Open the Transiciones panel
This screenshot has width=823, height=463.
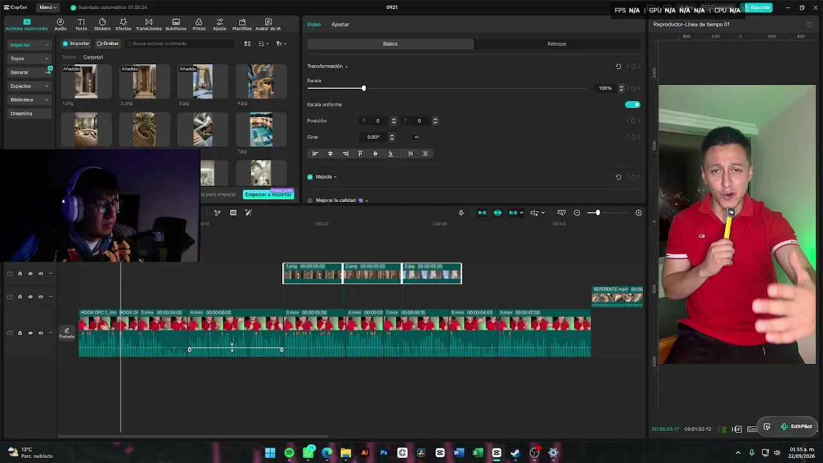click(149, 24)
